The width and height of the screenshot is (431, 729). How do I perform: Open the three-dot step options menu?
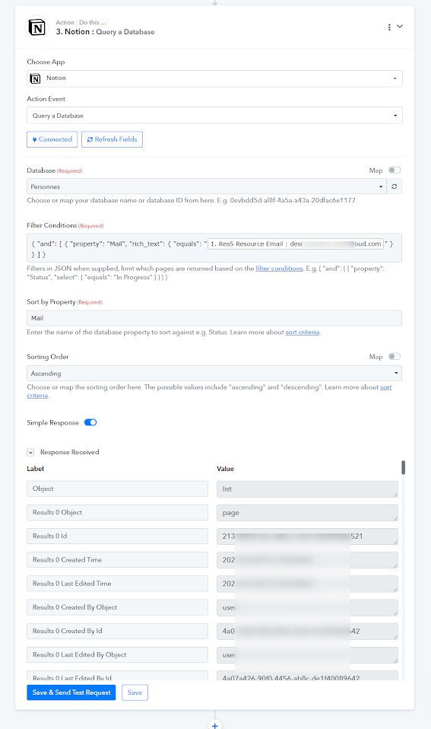pyautogui.click(x=389, y=27)
